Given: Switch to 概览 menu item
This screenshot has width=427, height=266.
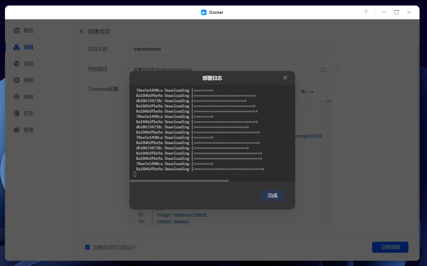Looking at the screenshot, I should pyautogui.click(x=28, y=31).
